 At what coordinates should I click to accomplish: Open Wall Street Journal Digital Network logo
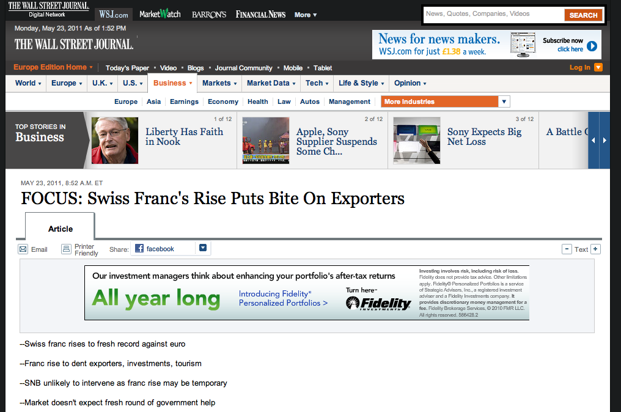[x=48, y=10]
